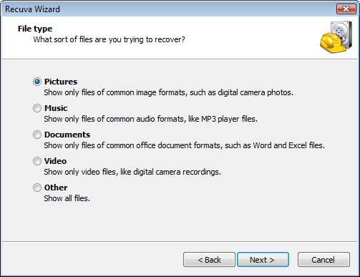The image size is (360, 277).
Task: Click the bold Other label text
Action: 56,188
